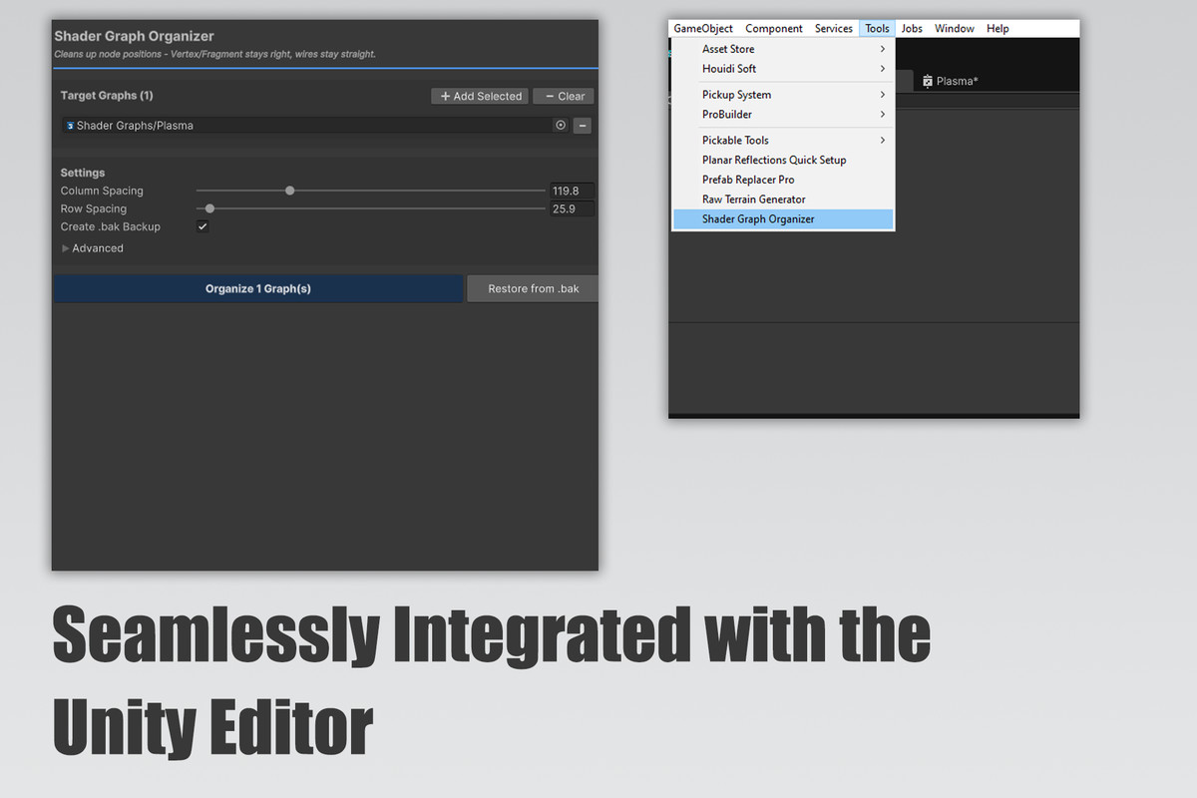This screenshot has width=1197, height=798.
Task: Select Shader Graph Organizer menu entry
Action: (x=784, y=219)
